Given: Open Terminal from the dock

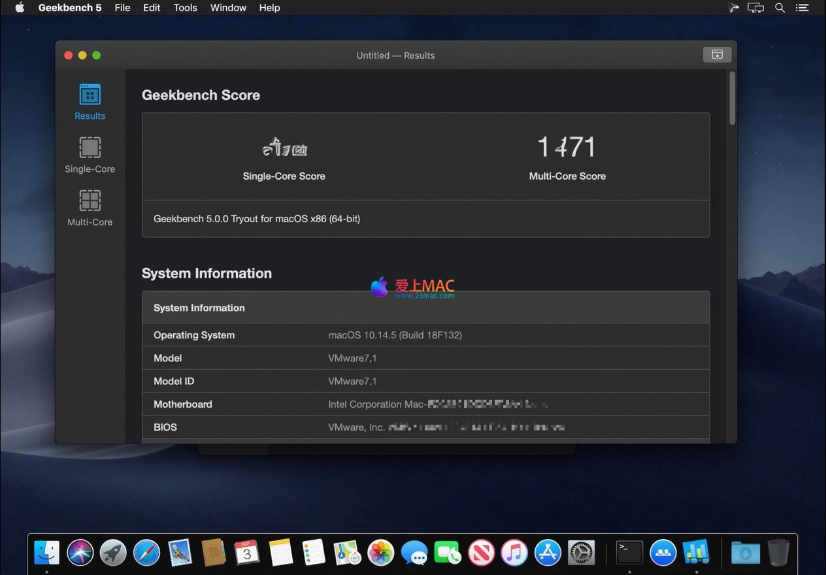Looking at the screenshot, I should coord(630,553).
